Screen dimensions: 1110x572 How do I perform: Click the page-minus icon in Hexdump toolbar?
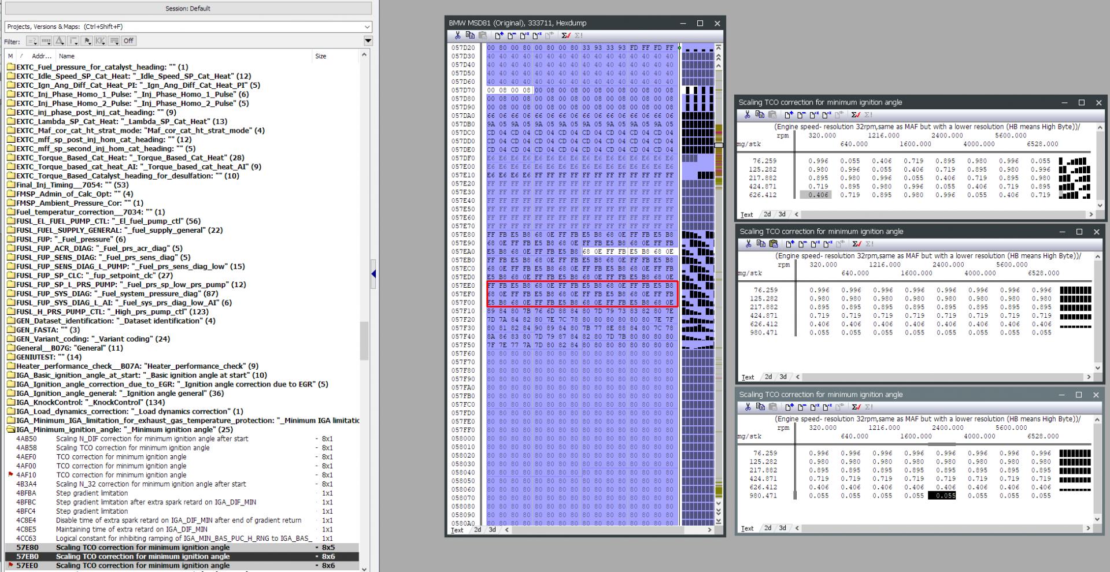tap(511, 36)
